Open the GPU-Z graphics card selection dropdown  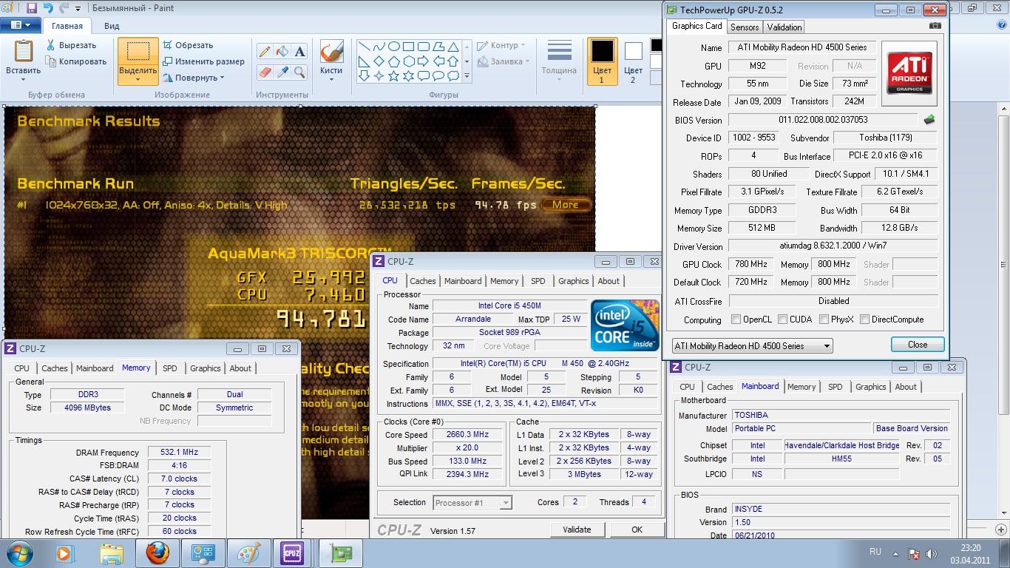coord(752,345)
